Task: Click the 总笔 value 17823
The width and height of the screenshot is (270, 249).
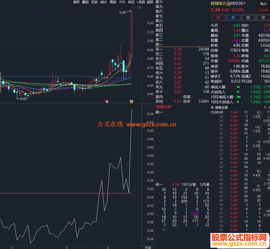Action: 235,50
